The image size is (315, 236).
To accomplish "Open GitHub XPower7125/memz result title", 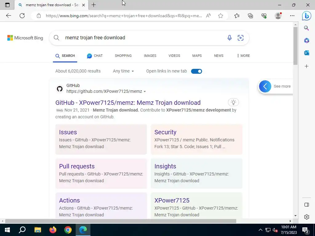I will [x=128, y=103].
